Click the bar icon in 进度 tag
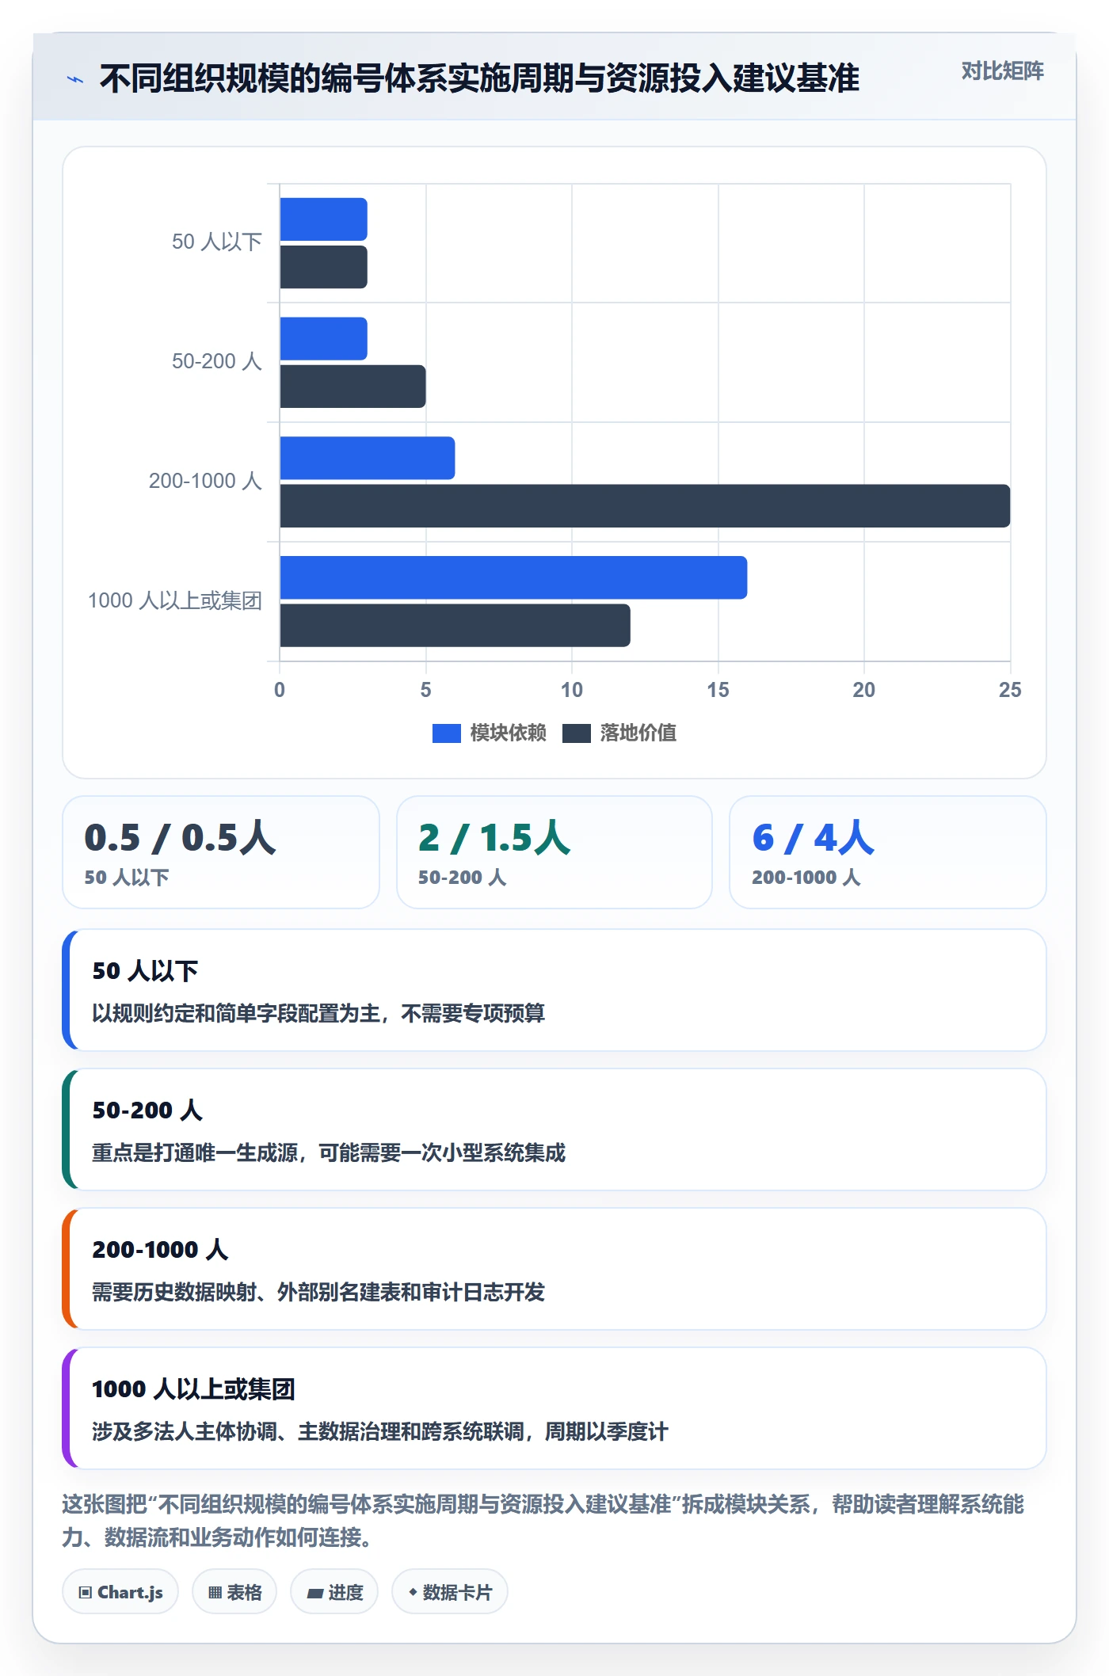This screenshot has width=1109, height=1676. 315,1593
